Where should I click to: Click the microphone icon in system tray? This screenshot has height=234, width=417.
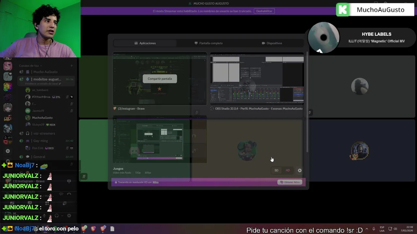[x=374, y=229]
